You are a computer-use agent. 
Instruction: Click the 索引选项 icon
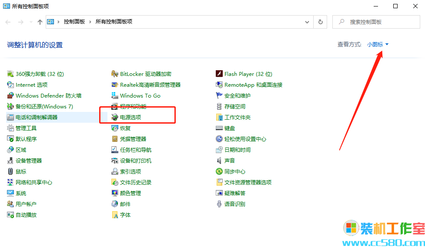(115, 171)
